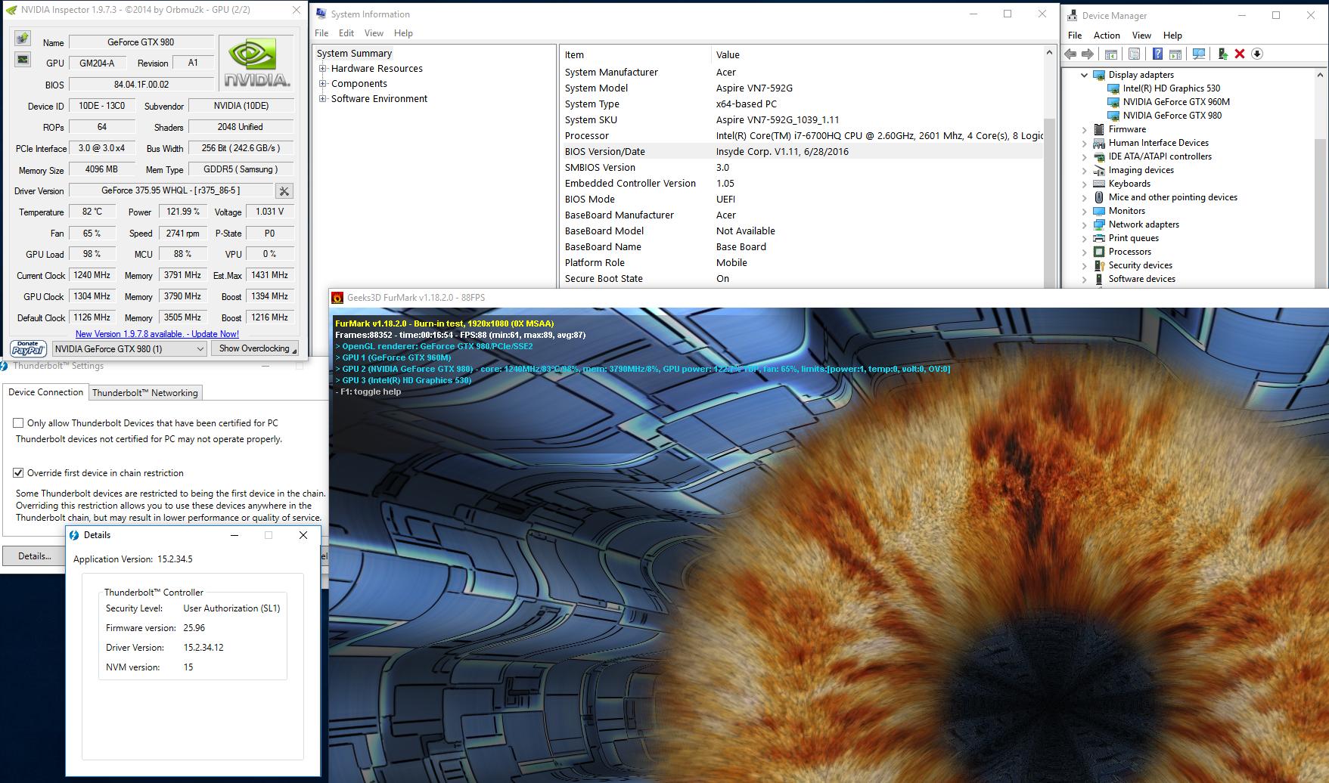Enable Only allow certified Thunderbolt Devices checkbox
Image resolution: width=1329 pixels, height=783 pixels.
click(18, 423)
